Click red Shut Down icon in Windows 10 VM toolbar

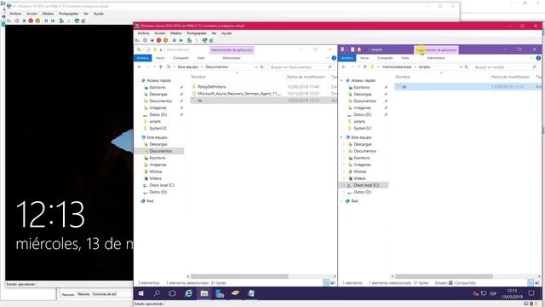31,20
